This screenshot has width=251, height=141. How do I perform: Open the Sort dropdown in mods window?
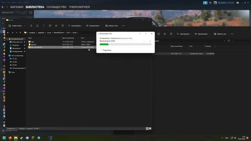pos(75,26)
